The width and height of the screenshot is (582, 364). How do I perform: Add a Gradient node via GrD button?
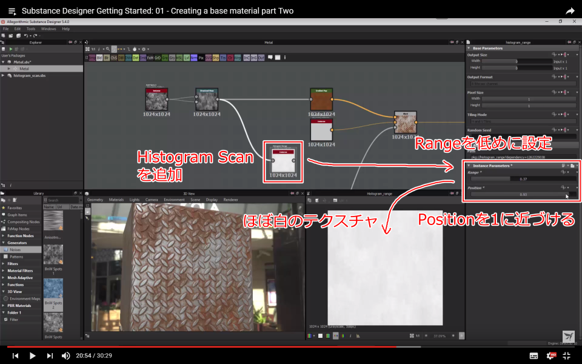[x=158, y=58]
